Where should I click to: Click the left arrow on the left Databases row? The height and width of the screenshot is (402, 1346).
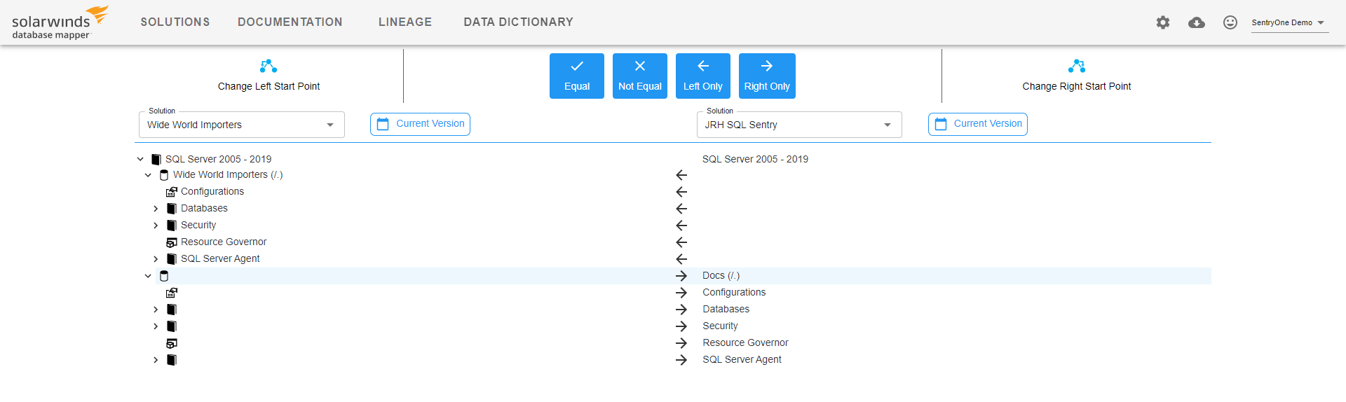[x=681, y=209]
